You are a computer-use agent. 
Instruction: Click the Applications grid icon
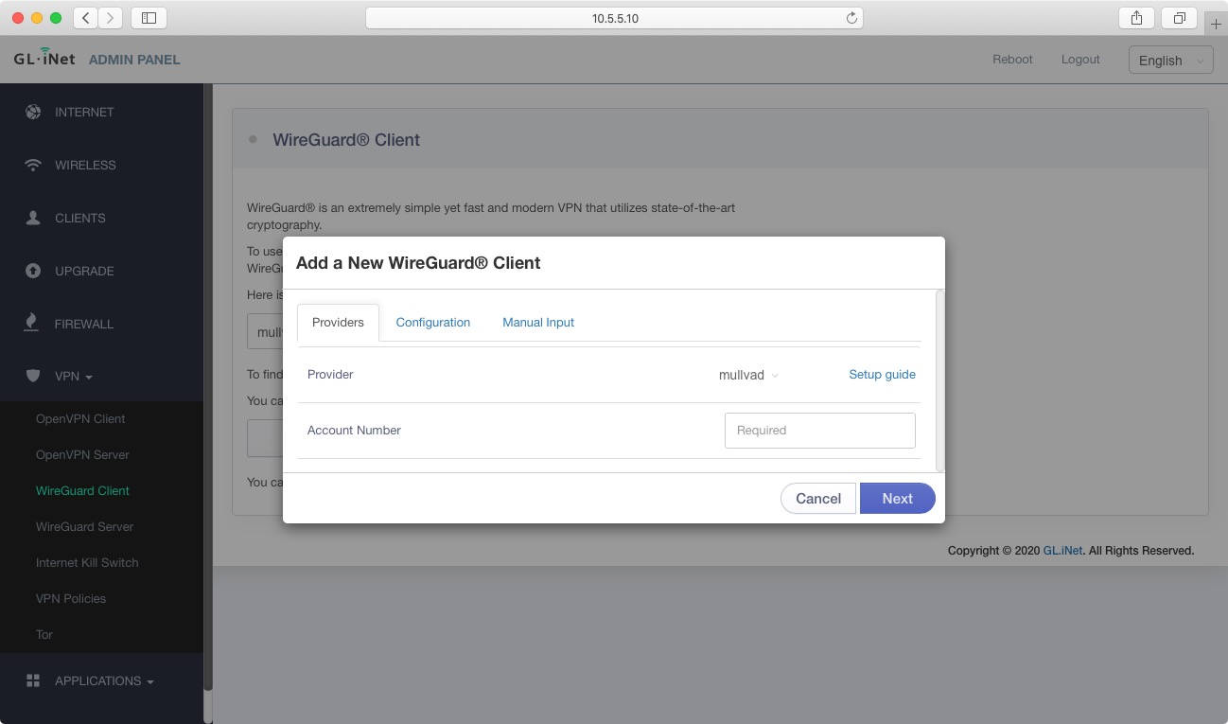33,680
